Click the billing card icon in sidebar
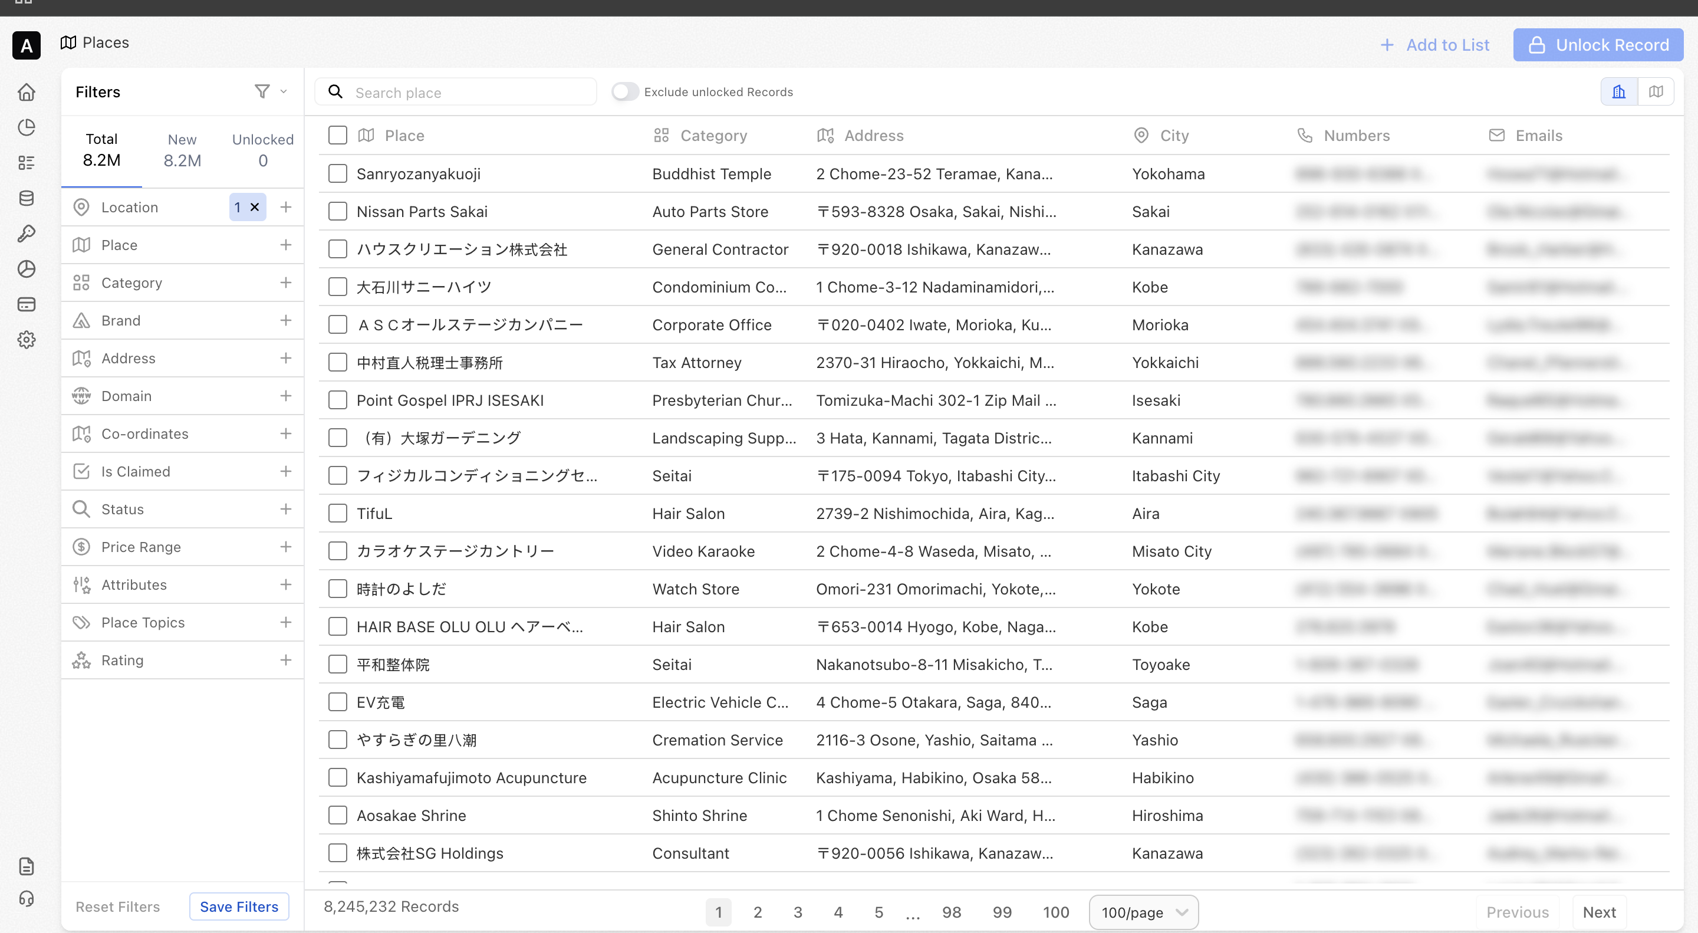Viewport: 1698px width, 933px height. click(x=27, y=304)
